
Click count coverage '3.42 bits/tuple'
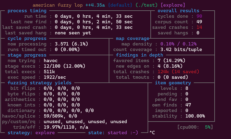pos(181,50)
